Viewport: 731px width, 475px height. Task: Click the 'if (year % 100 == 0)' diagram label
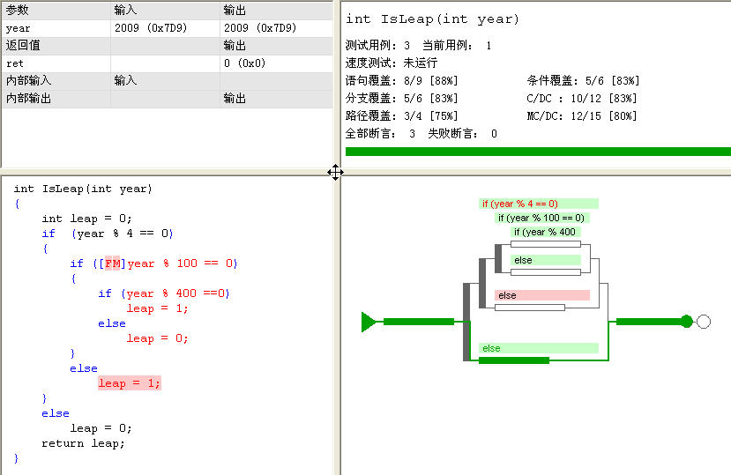point(541,218)
